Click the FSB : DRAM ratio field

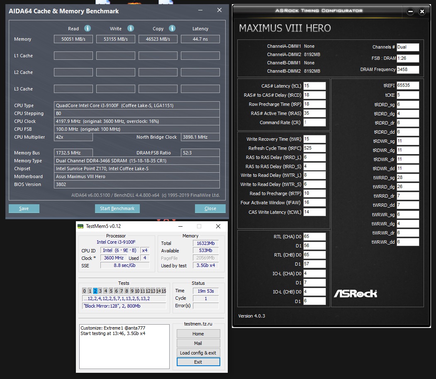tap(408, 58)
